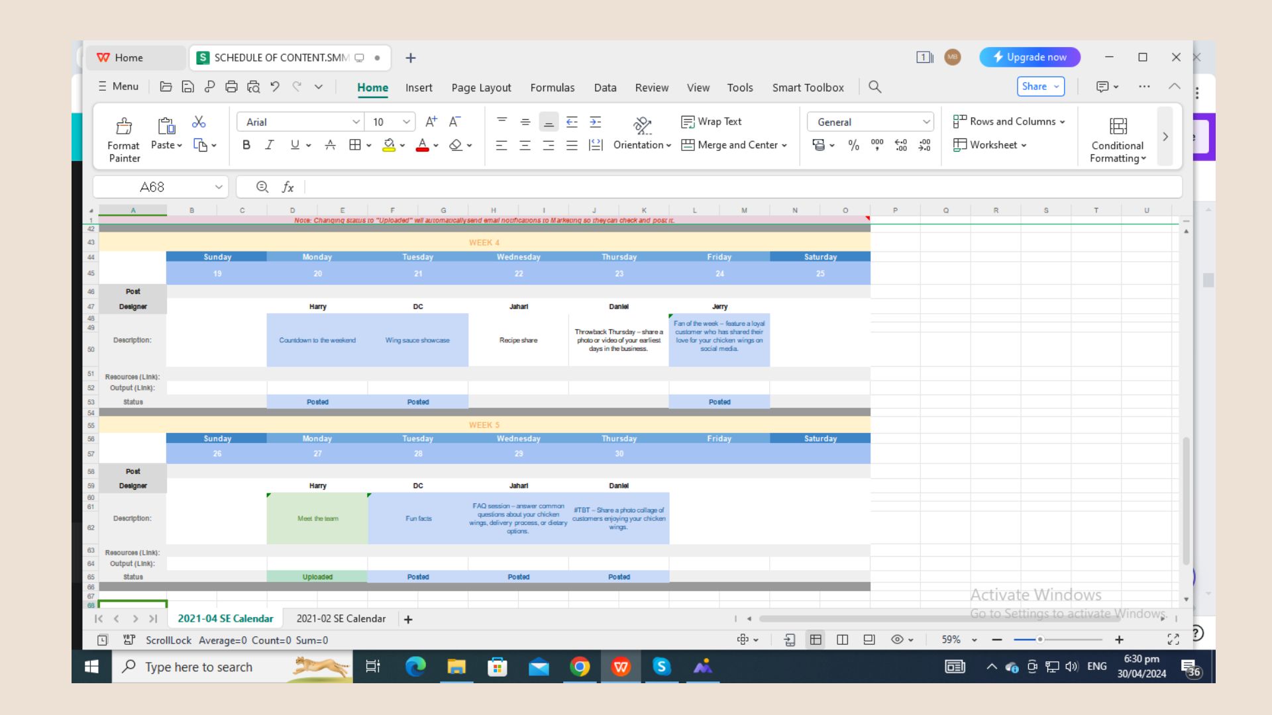Toggle italic formatting

point(269,145)
